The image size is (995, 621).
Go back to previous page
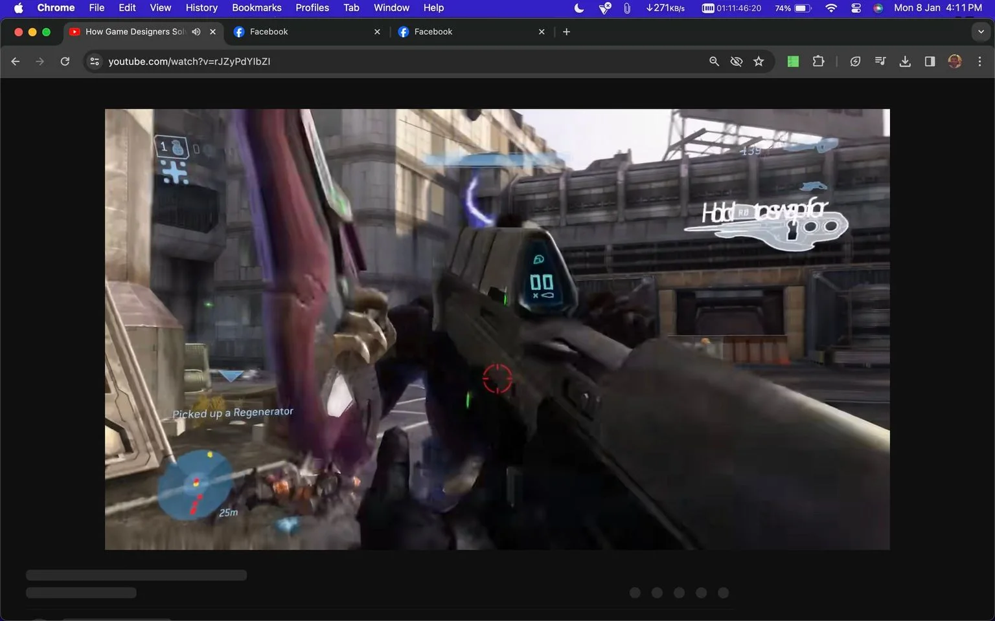(16, 61)
